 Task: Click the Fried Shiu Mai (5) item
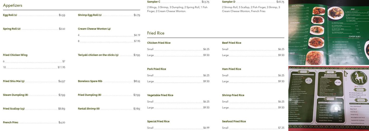click(14, 81)
